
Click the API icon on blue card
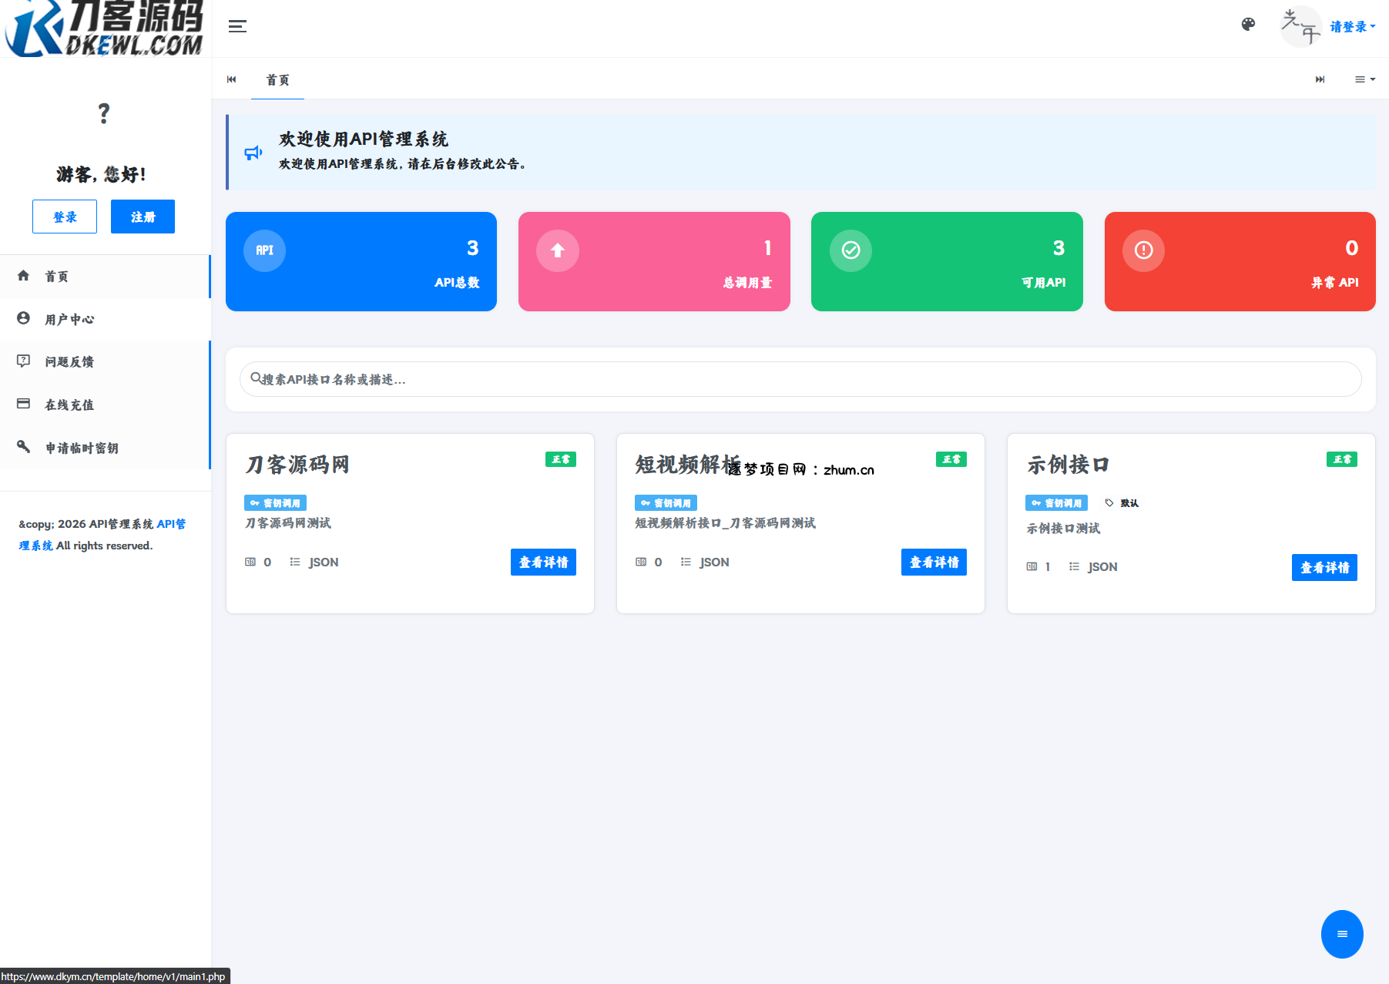pos(264,250)
